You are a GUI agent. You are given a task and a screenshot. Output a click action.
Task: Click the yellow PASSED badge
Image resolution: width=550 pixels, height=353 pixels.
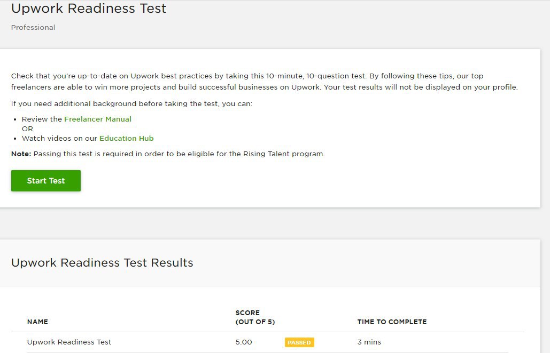pyautogui.click(x=299, y=342)
